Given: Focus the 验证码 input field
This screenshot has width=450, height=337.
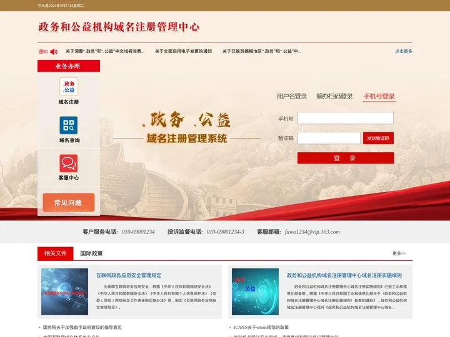Looking at the screenshot, I should [x=329, y=138].
